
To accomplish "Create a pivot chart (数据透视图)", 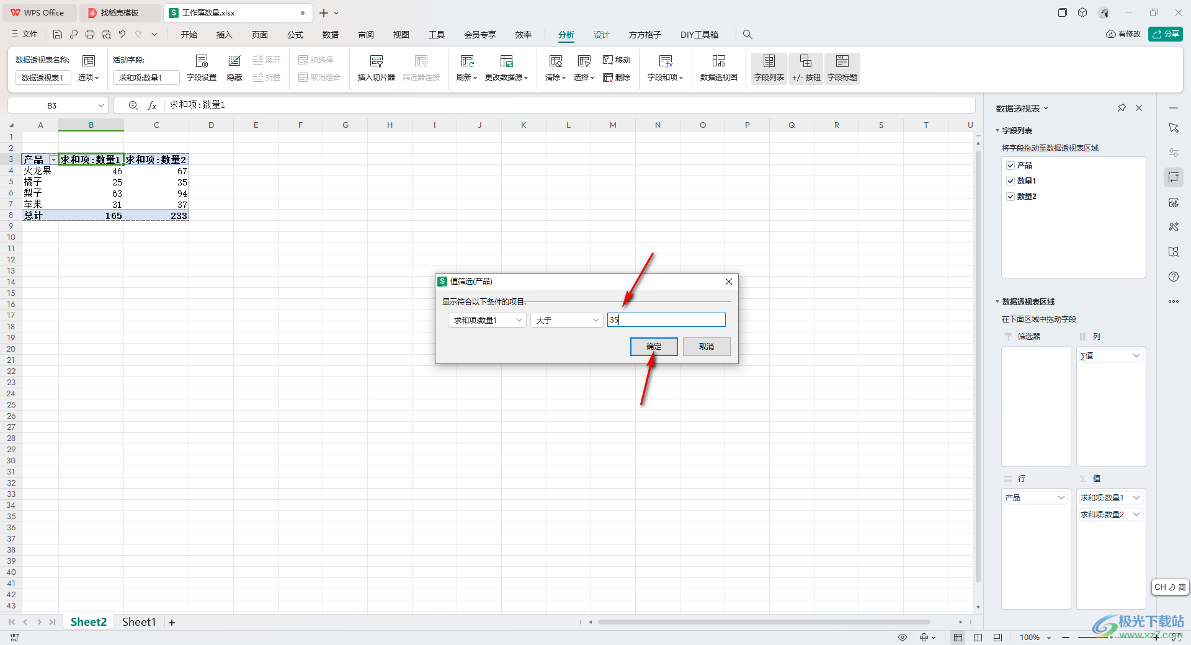I will point(718,68).
